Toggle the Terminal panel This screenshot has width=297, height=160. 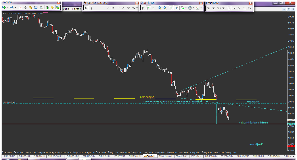pyautogui.click(x=36, y=8)
